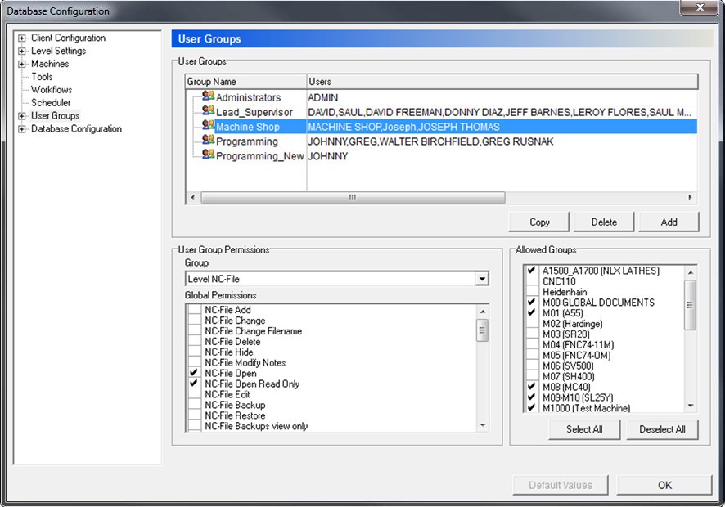
Task: Click Select All allowed groups
Action: coord(584,429)
